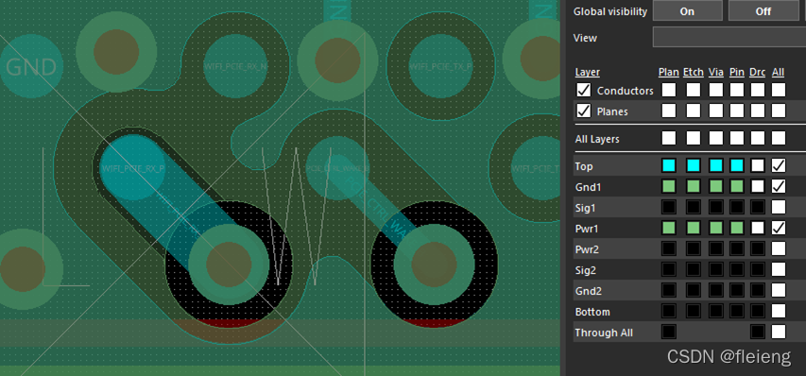806x376 pixels.
Task: Open Gnd1 Pin color swatch
Action: tap(737, 186)
